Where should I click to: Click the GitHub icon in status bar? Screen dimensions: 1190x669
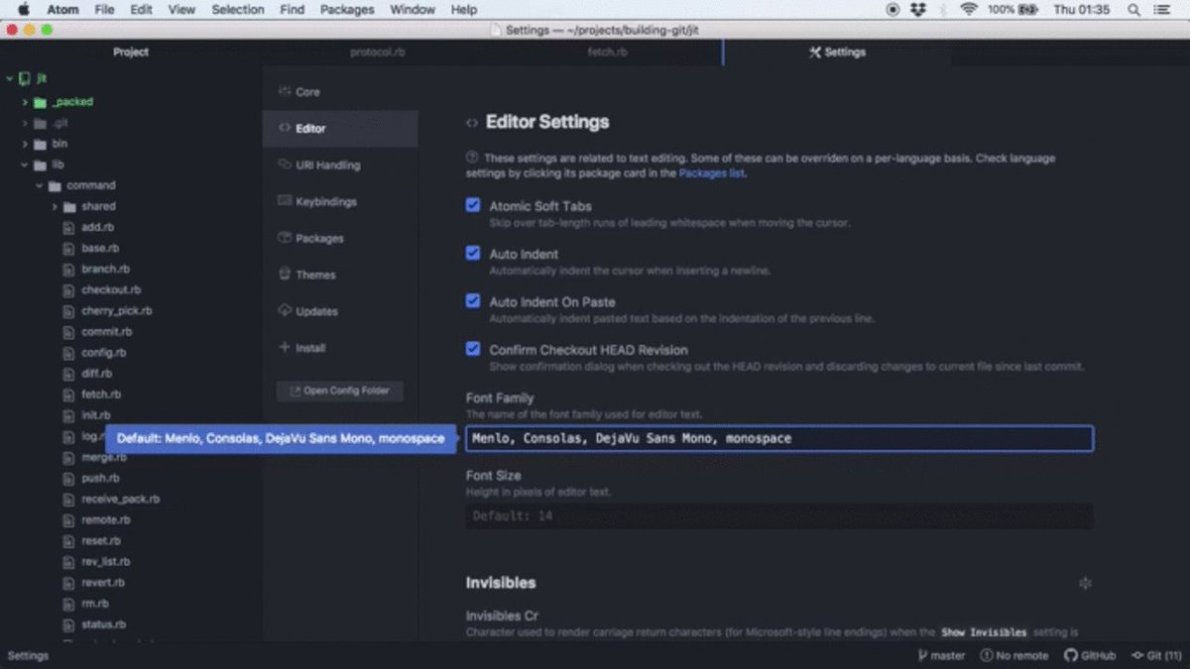tap(1070, 655)
